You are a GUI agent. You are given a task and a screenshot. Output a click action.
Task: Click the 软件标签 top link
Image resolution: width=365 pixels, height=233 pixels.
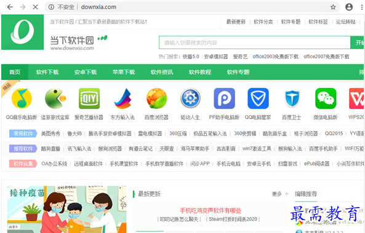(x=318, y=22)
